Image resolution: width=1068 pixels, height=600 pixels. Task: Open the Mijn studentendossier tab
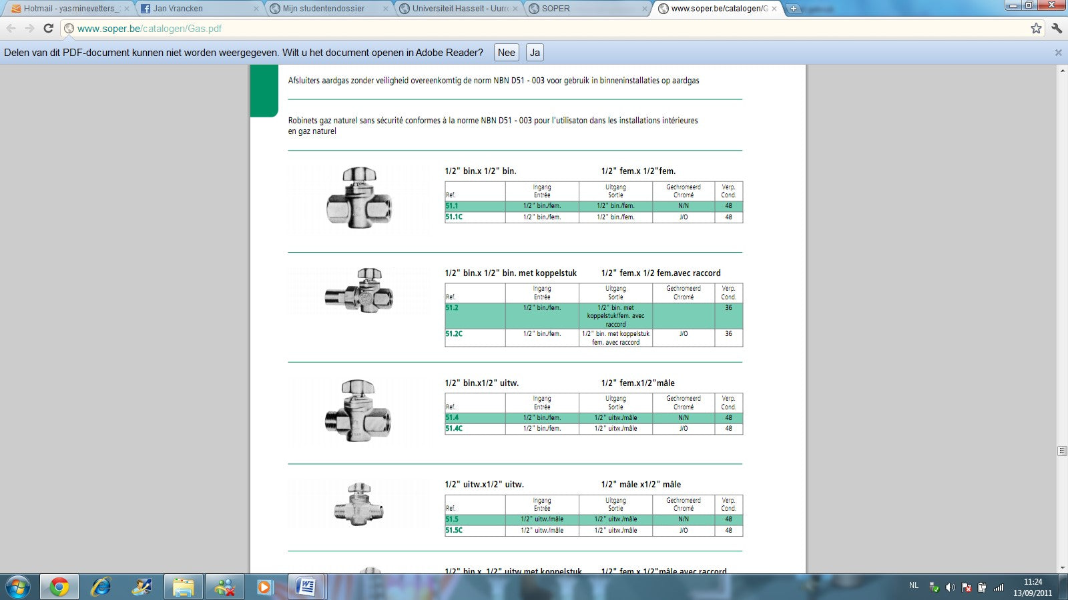[324, 9]
